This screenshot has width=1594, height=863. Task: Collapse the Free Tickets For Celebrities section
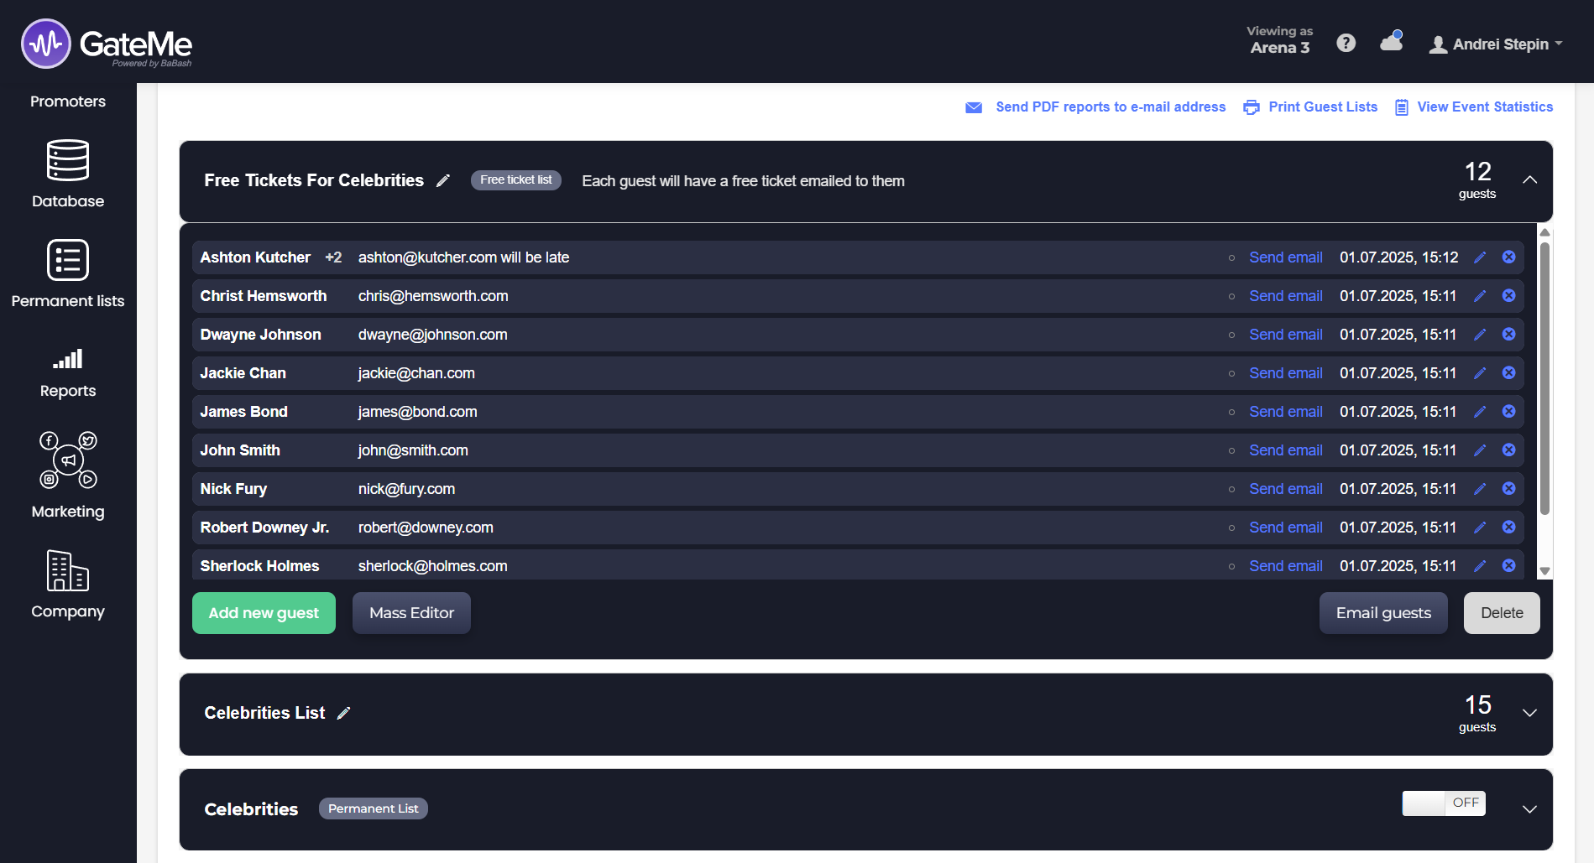[1529, 180]
